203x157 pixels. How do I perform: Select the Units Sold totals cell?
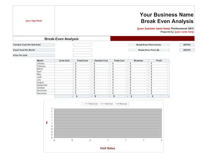(64, 96)
